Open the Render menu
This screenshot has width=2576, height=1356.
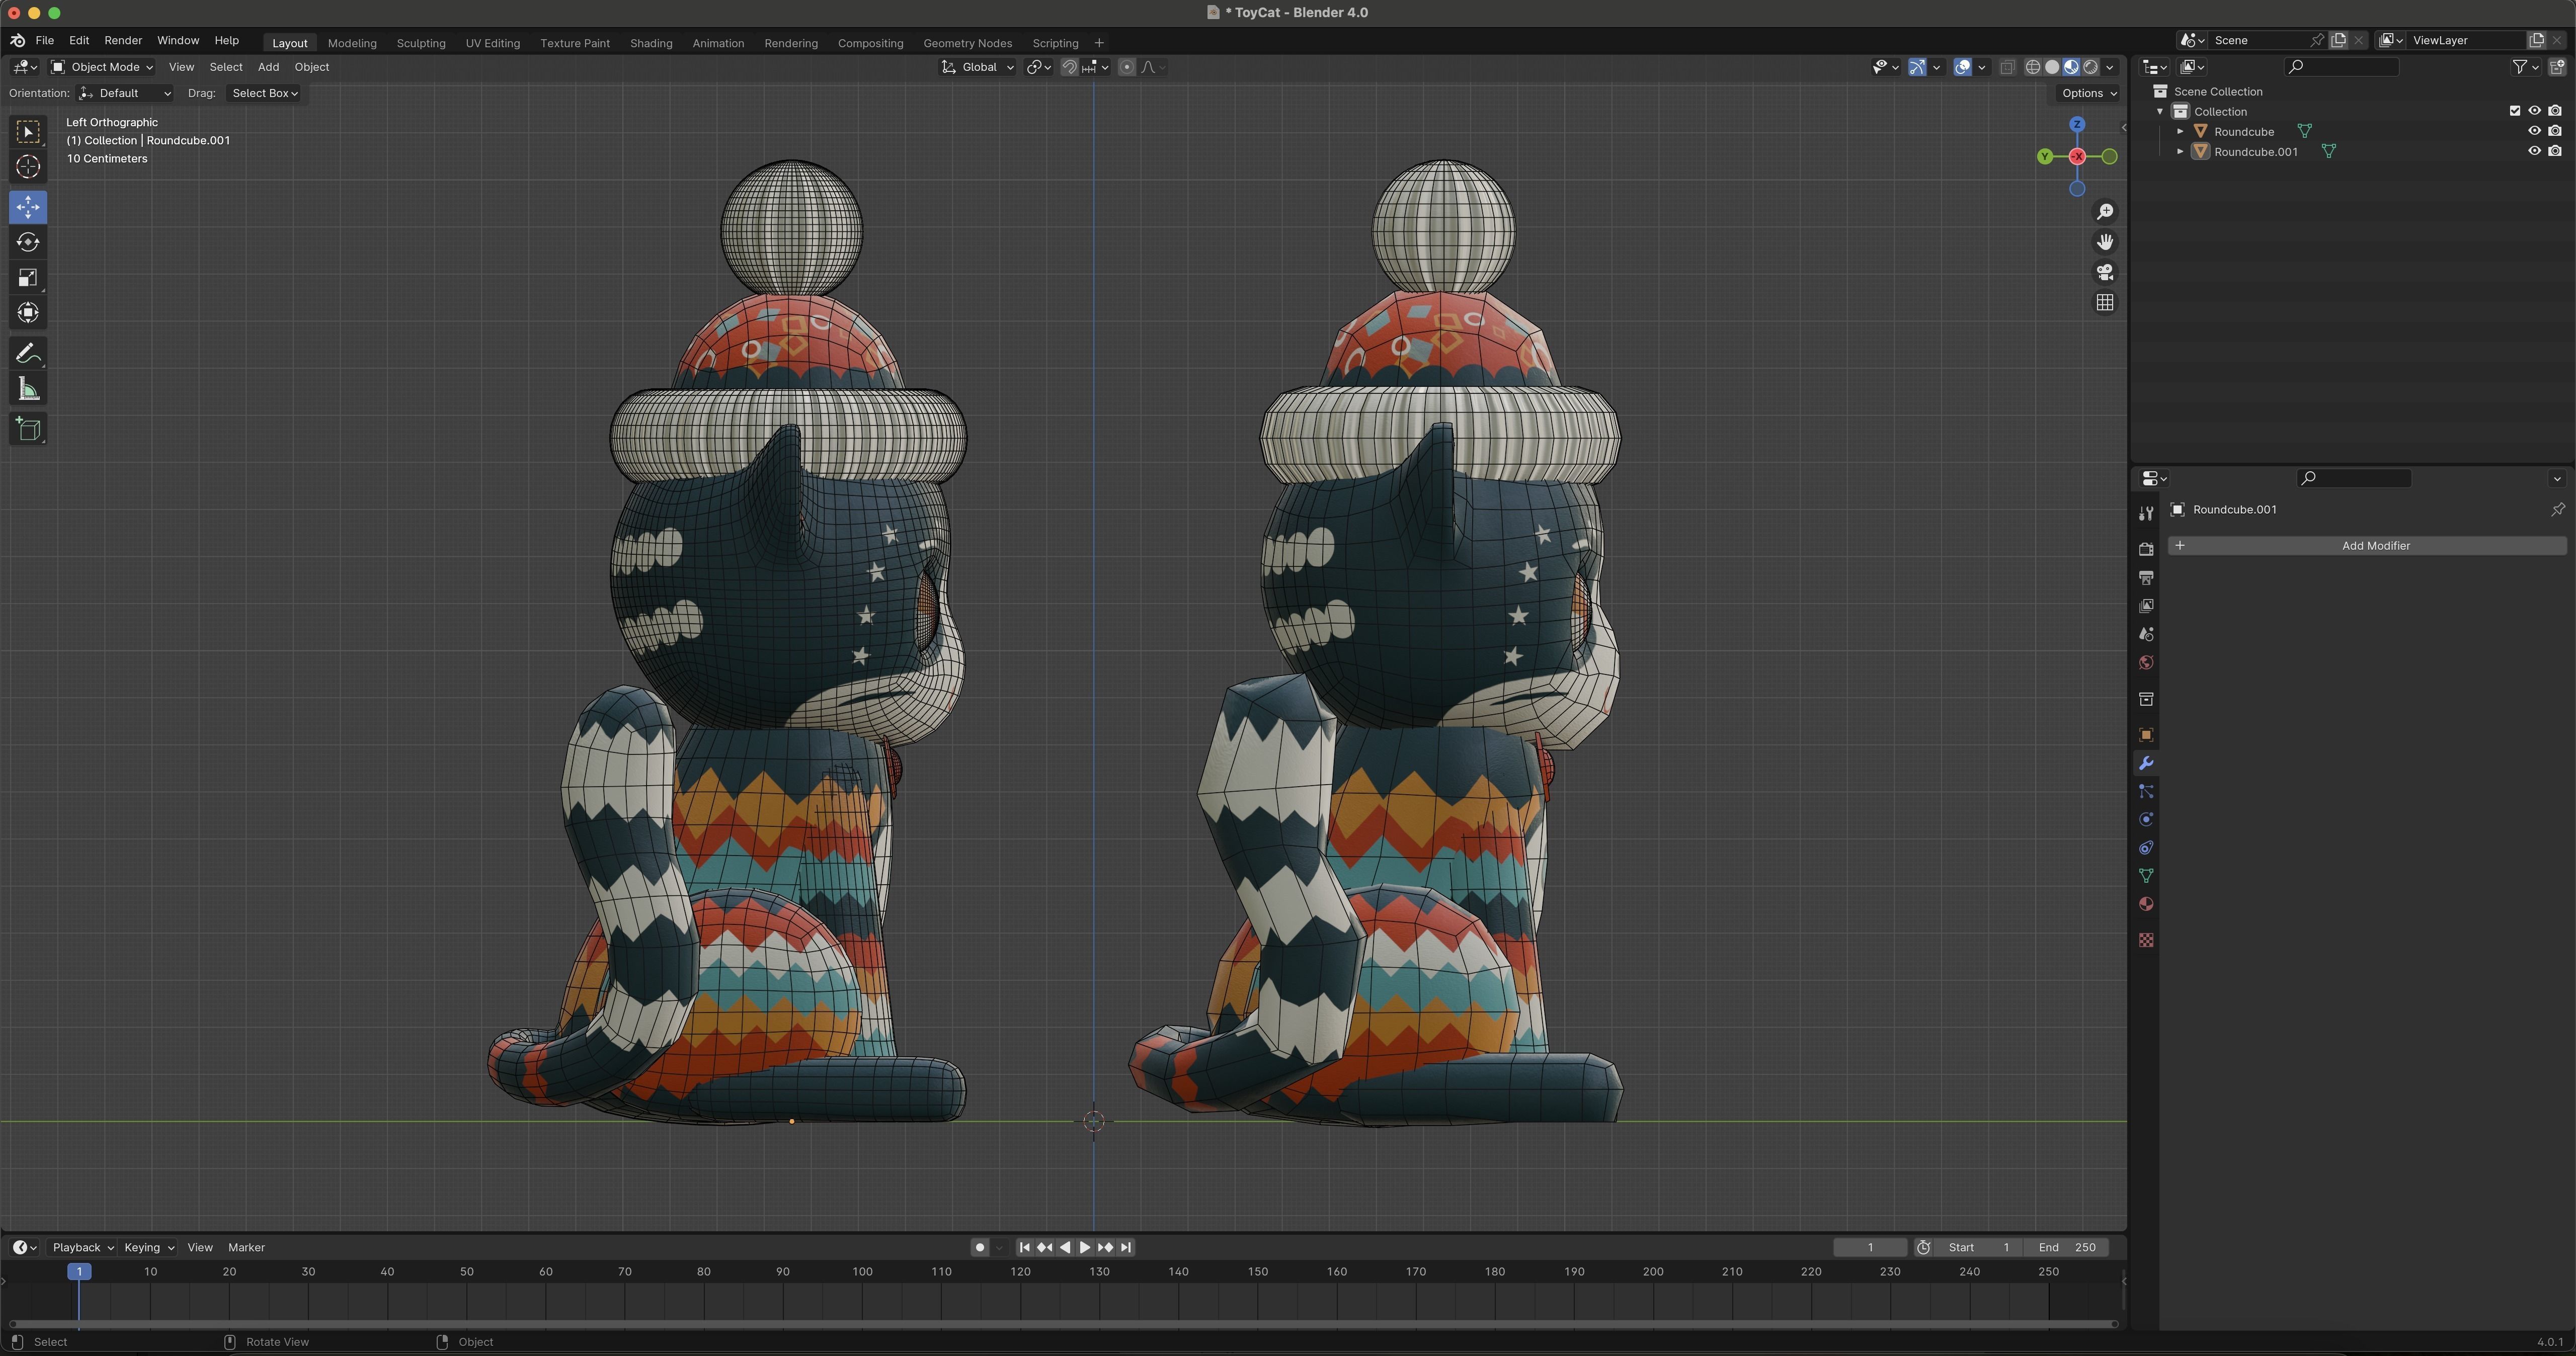pyautogui.click(x=123, y=40)
